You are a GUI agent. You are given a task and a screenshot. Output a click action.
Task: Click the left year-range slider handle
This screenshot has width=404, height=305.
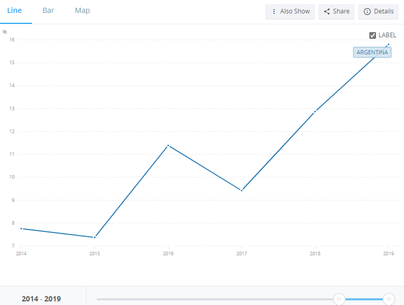(339, 299)
